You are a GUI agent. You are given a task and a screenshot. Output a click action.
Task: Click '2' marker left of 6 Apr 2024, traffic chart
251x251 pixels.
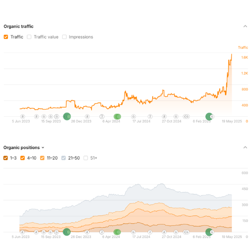point(102,116)
